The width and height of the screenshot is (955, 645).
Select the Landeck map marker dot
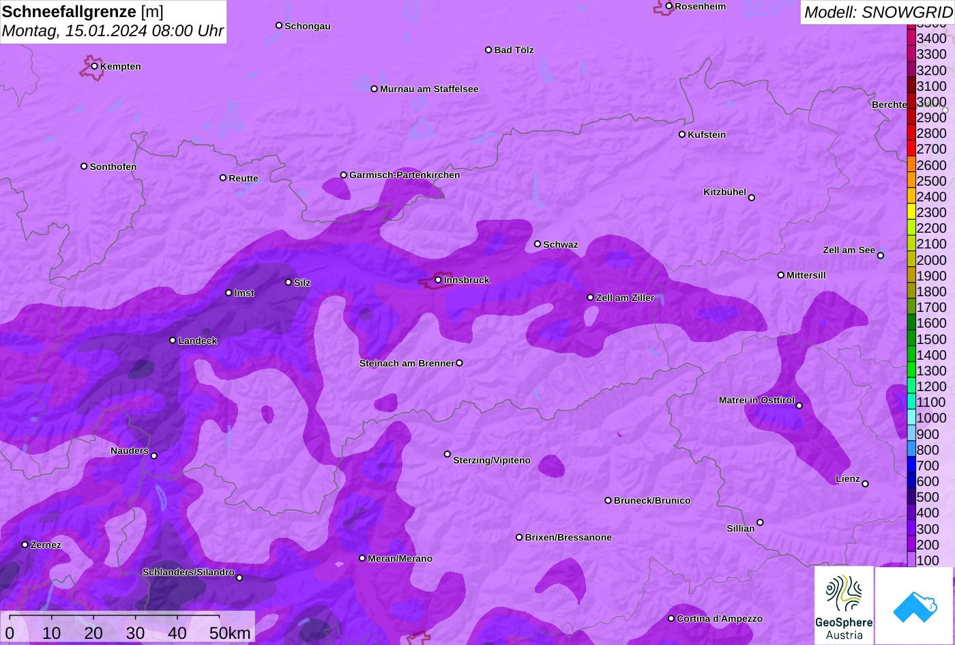pyautogui.click(x=173, y=340)
